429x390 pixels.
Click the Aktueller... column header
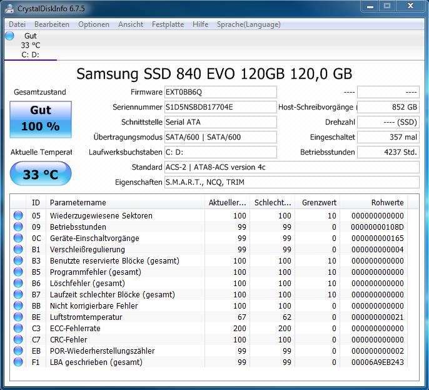pos(227,202)
